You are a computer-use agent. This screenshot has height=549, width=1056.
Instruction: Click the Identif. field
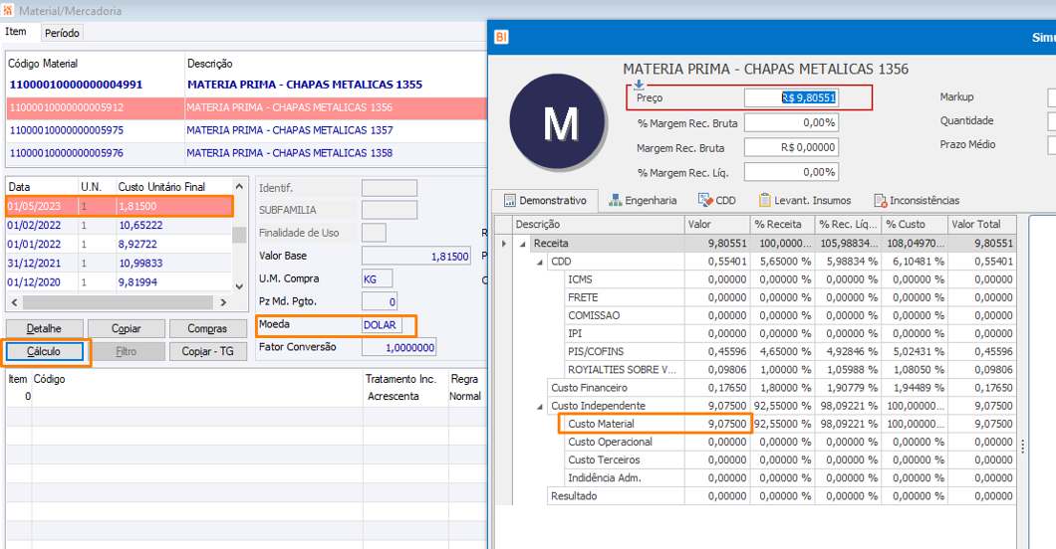390,188
